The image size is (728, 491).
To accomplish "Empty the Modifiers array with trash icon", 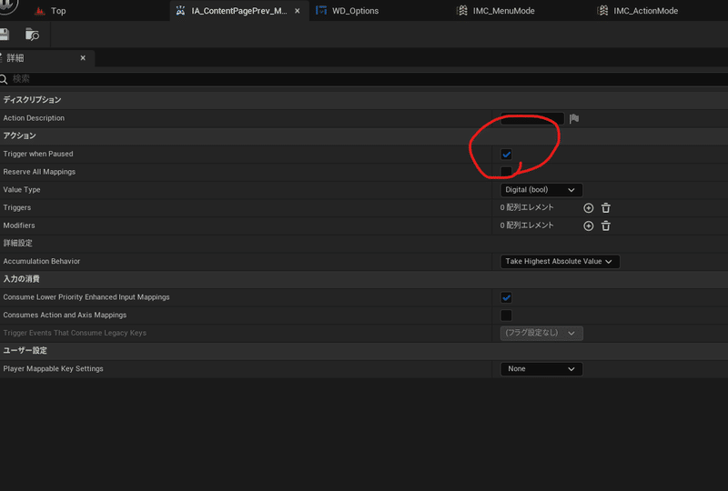I will pos(606,226).
